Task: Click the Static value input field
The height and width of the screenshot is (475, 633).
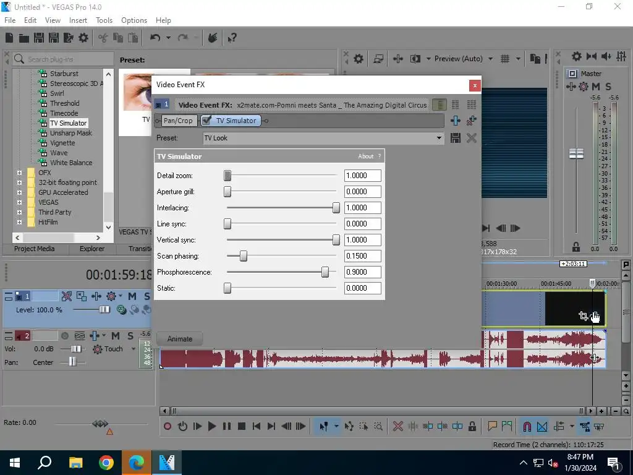Action: 362,288
